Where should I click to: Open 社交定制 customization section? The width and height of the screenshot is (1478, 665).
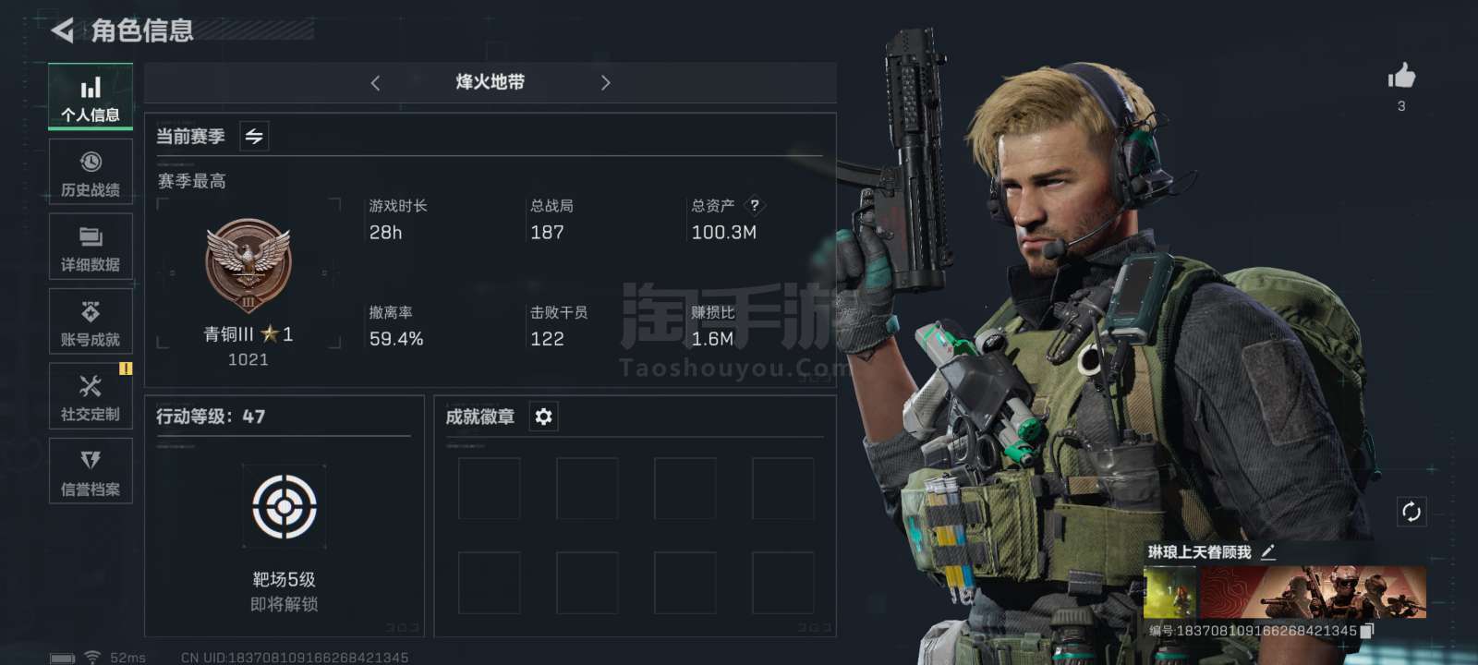(91, 396)
